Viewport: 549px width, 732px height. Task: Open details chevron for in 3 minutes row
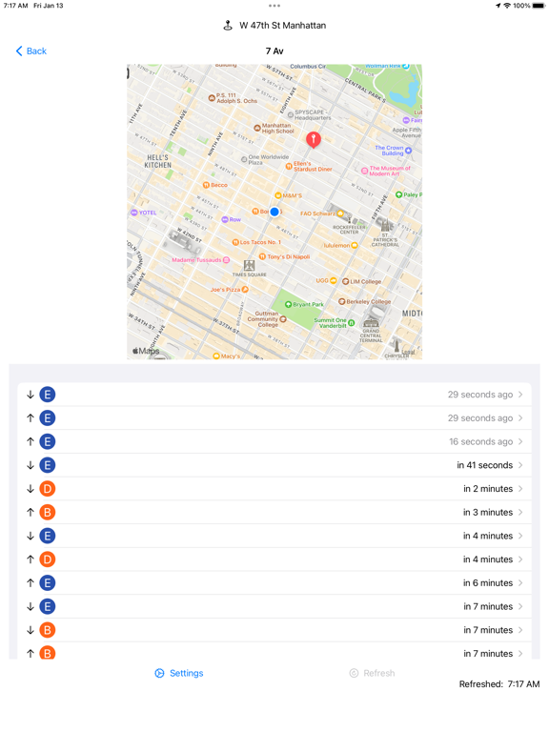click(x=520, y=512)
